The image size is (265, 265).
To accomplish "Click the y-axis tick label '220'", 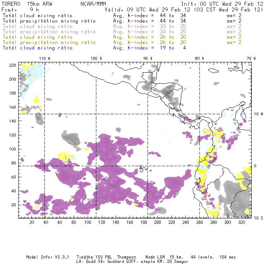I will (13, 65).
